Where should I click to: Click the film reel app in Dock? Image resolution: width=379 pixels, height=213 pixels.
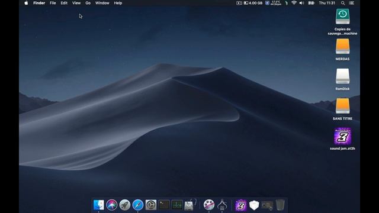209,205
